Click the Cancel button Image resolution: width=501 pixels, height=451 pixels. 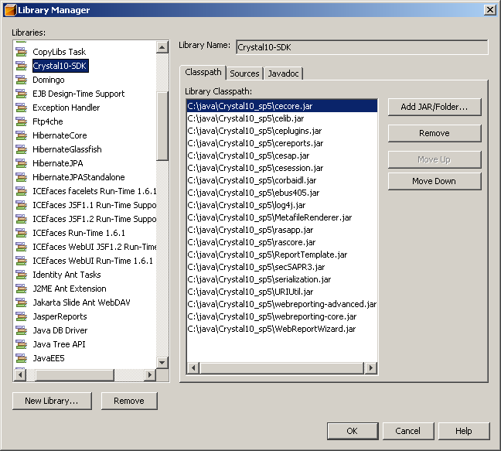tap(408, 431)
